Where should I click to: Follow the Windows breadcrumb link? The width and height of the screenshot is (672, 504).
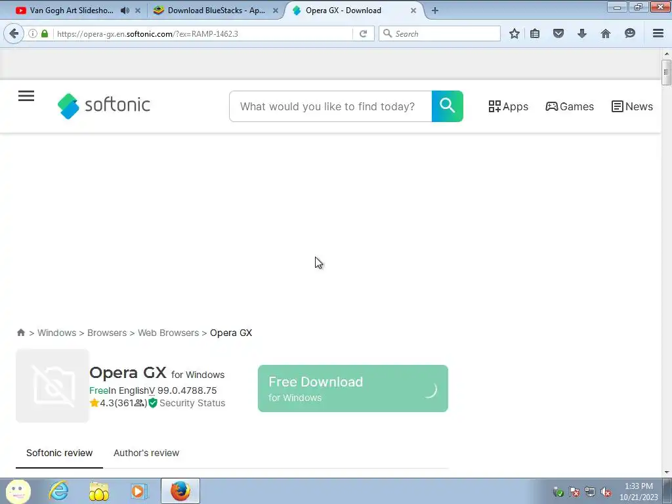pyautogui.click(x=56, y=333)
